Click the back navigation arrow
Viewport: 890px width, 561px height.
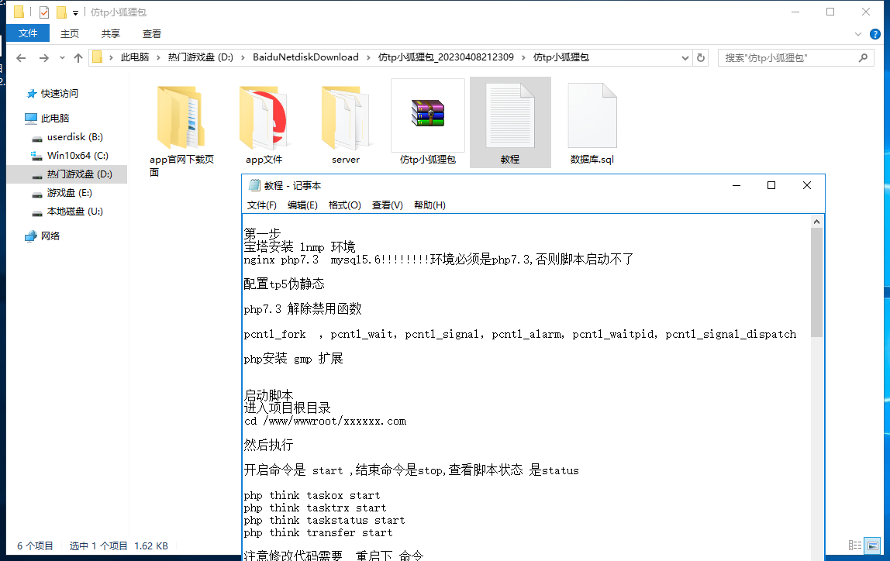pos(22,58)
